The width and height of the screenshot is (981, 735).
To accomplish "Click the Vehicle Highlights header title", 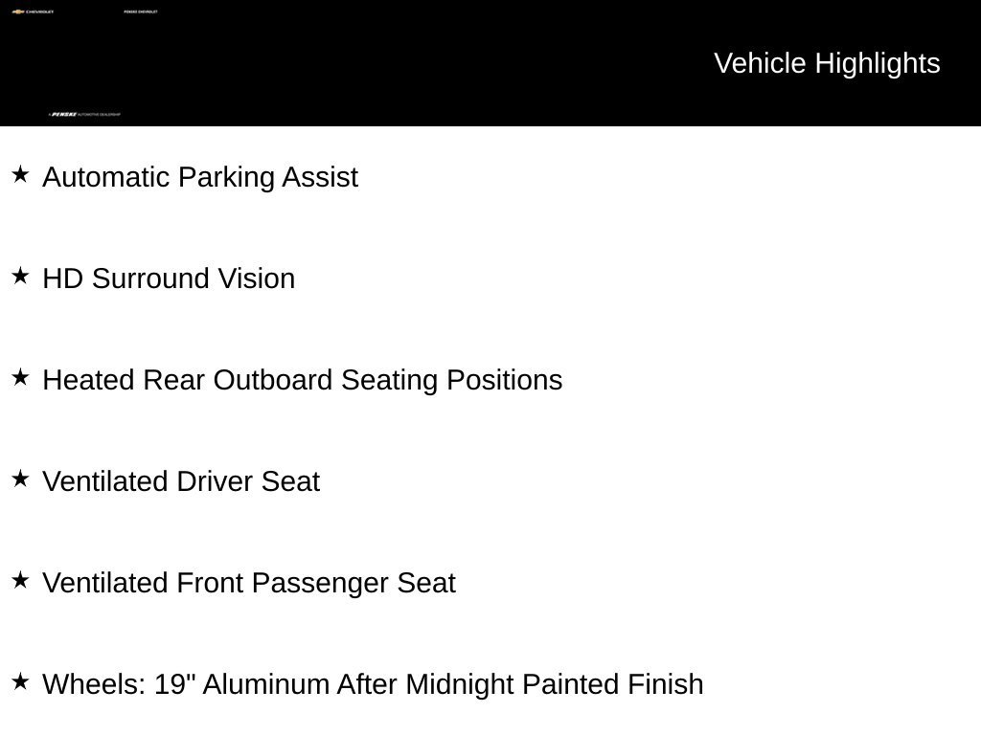I will (x=827, y=64).
